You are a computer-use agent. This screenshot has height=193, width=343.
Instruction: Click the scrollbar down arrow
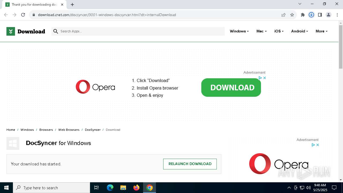pos(341,180)
